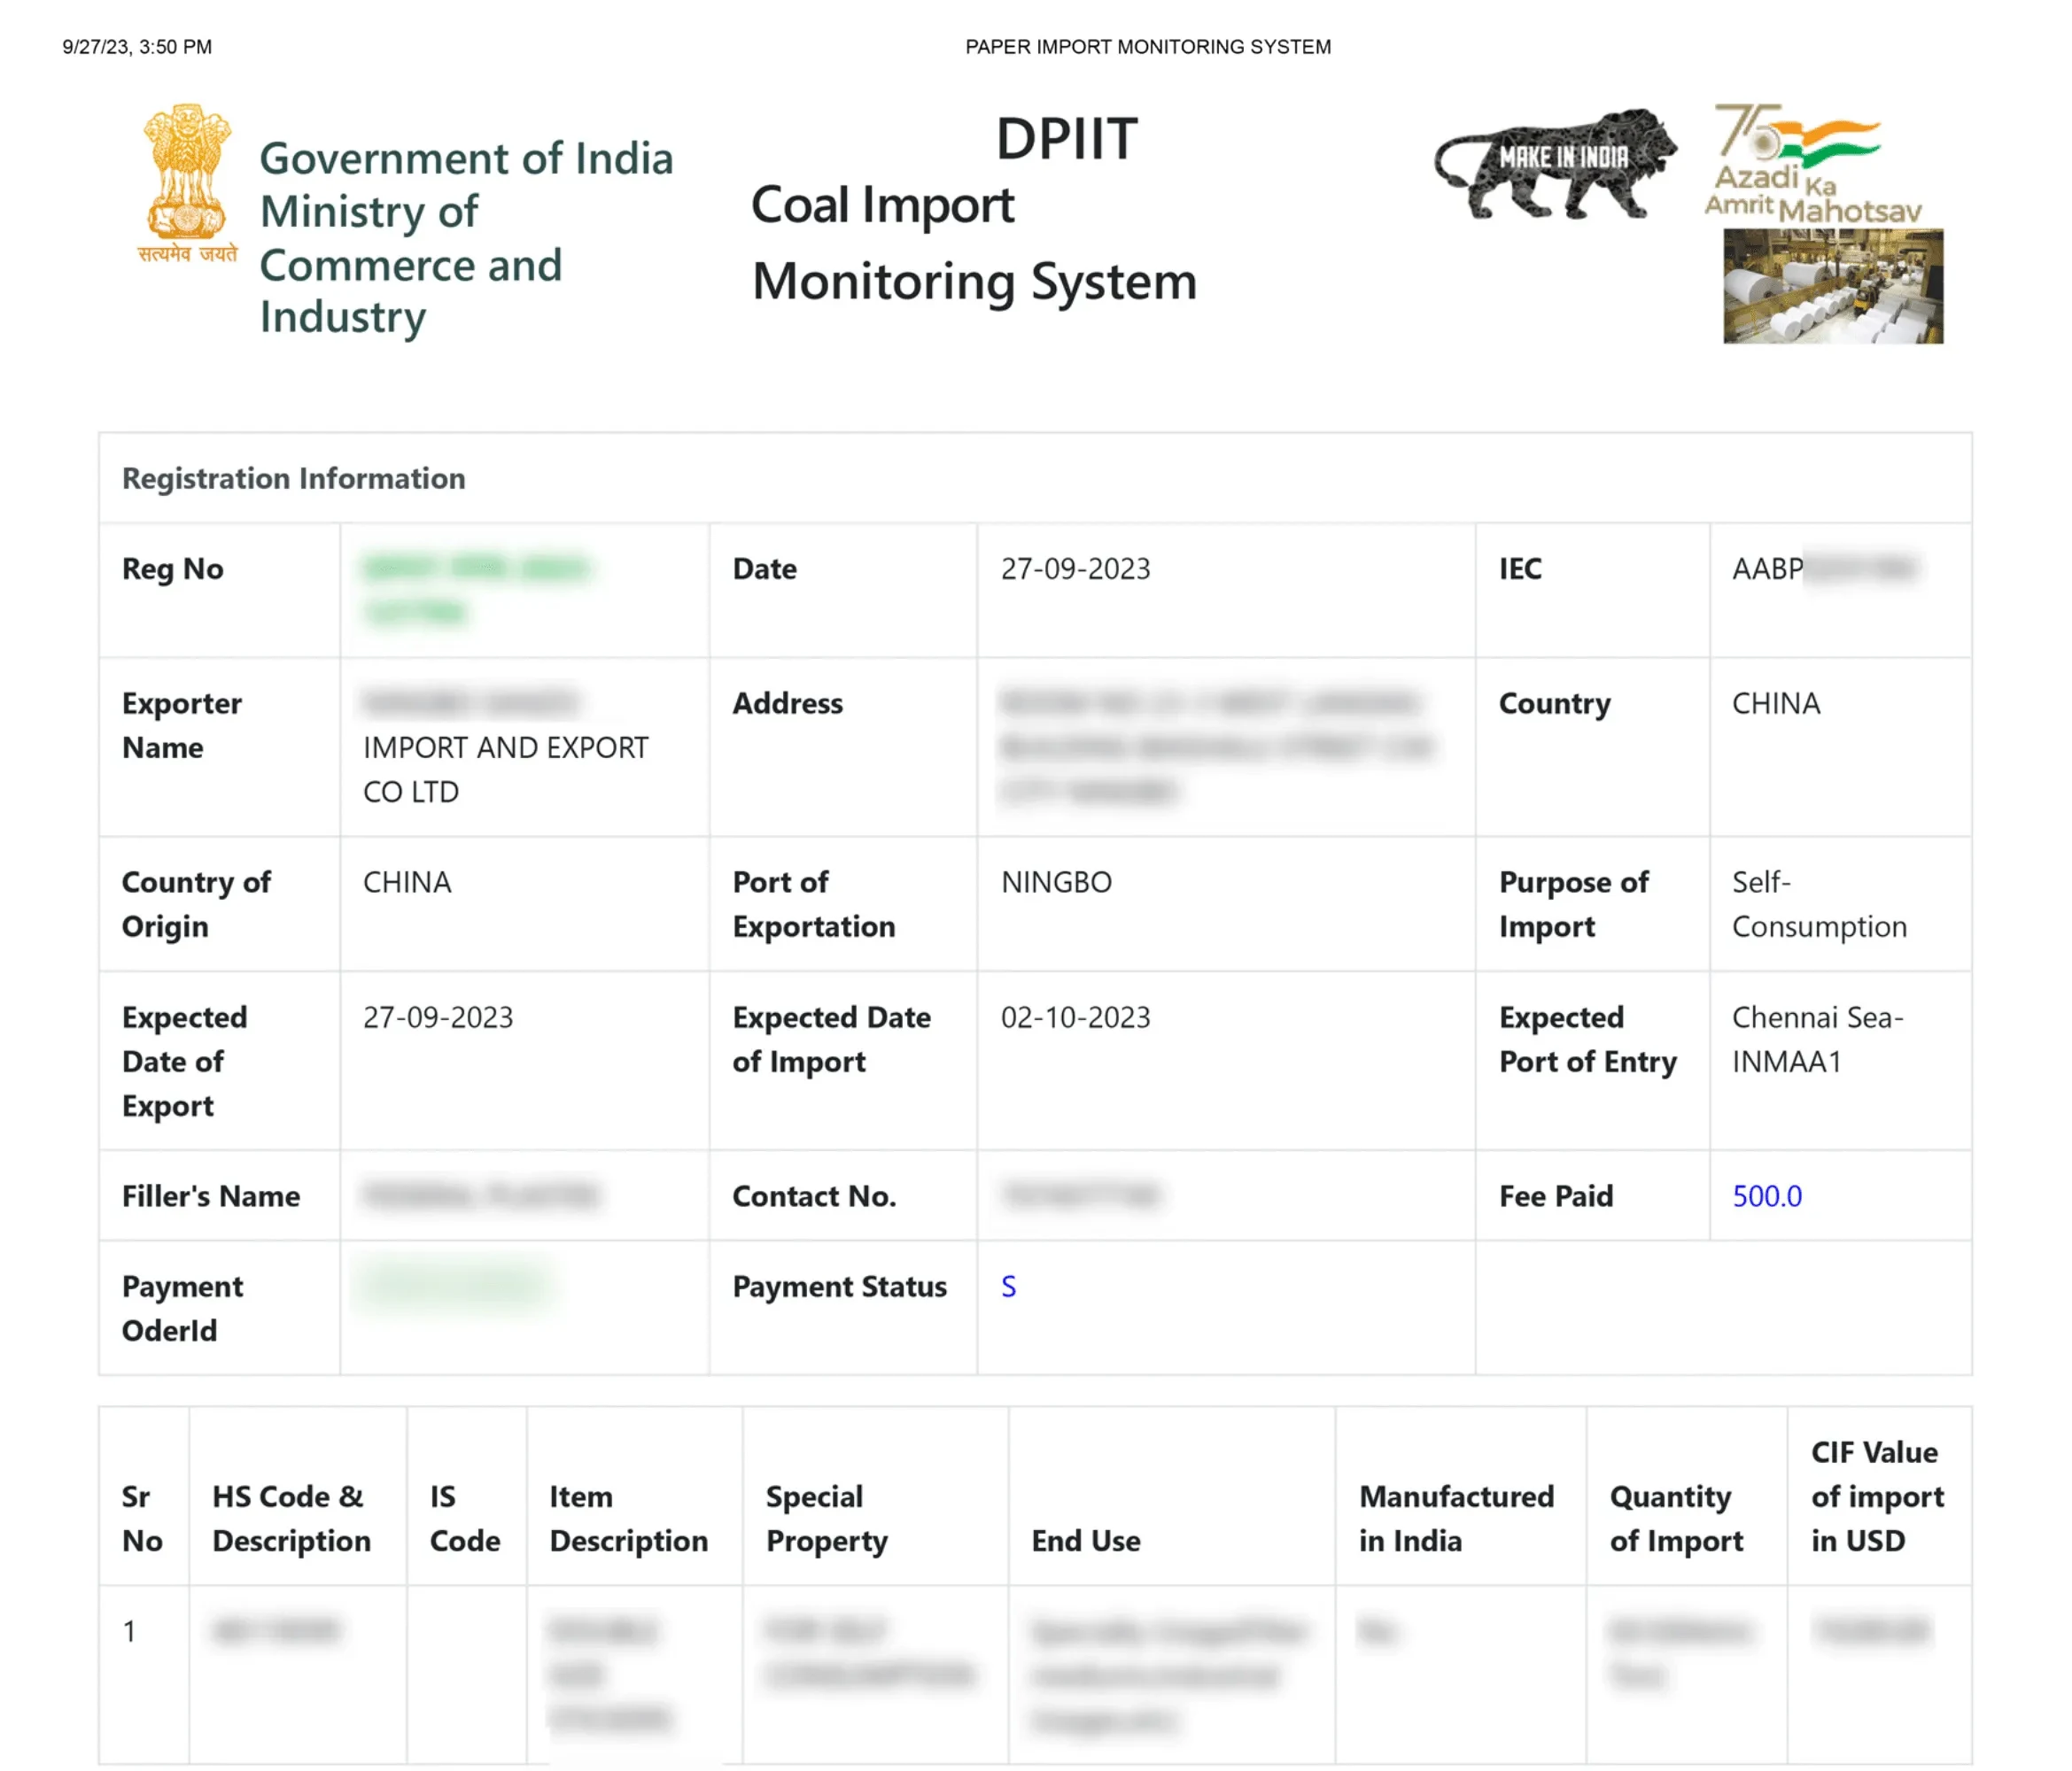Click the Government of India Ministry text
This screenshot has height=1771, width=2072.
465,236
